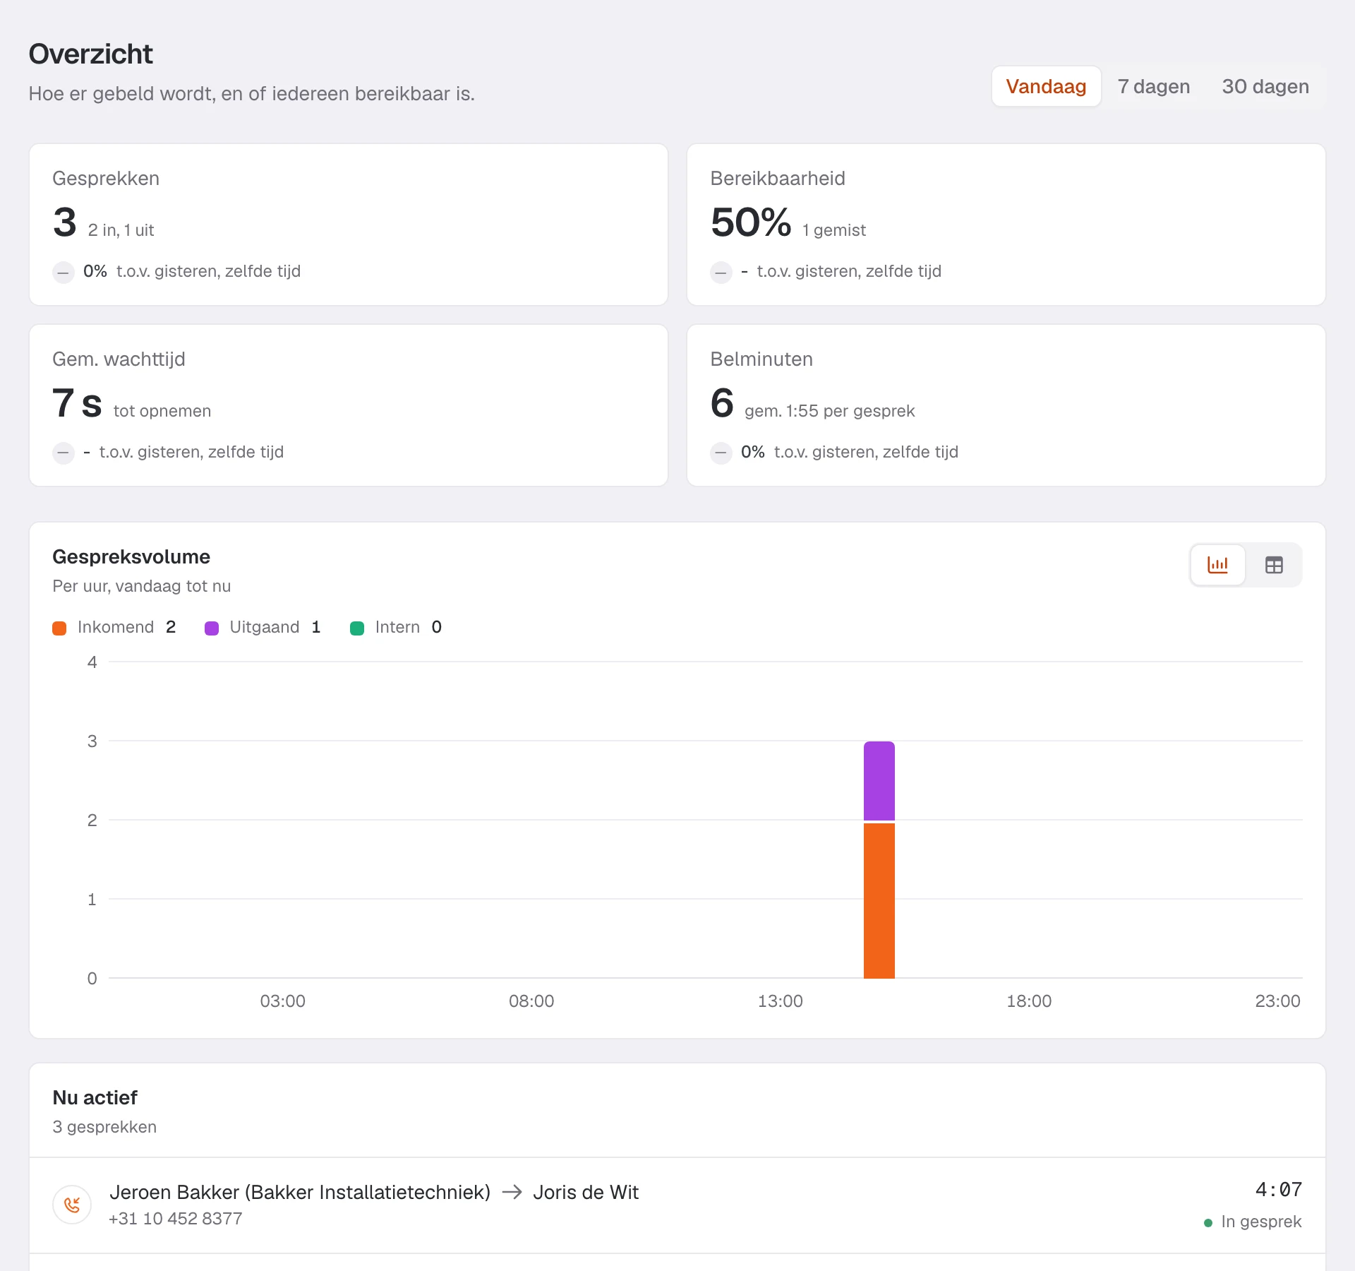Click incoming call icon beside Jeroen Bakker
Screen dimensions: 1355x1271
tap(72, 1205)
